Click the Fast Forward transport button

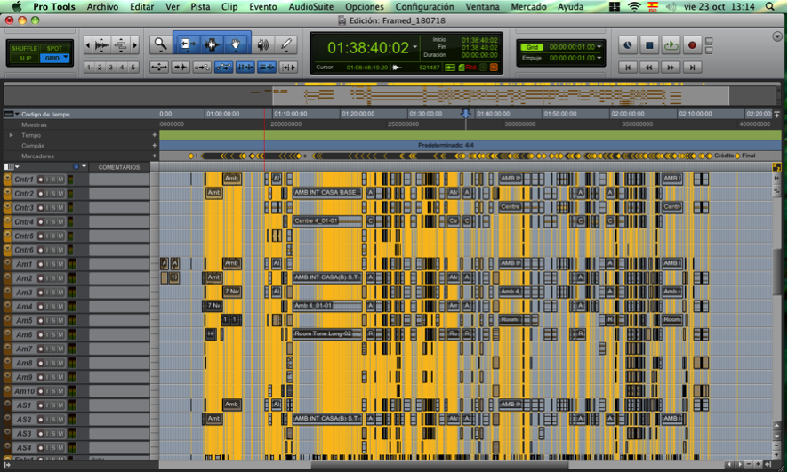pyautogui.click(x=671, y=67)
